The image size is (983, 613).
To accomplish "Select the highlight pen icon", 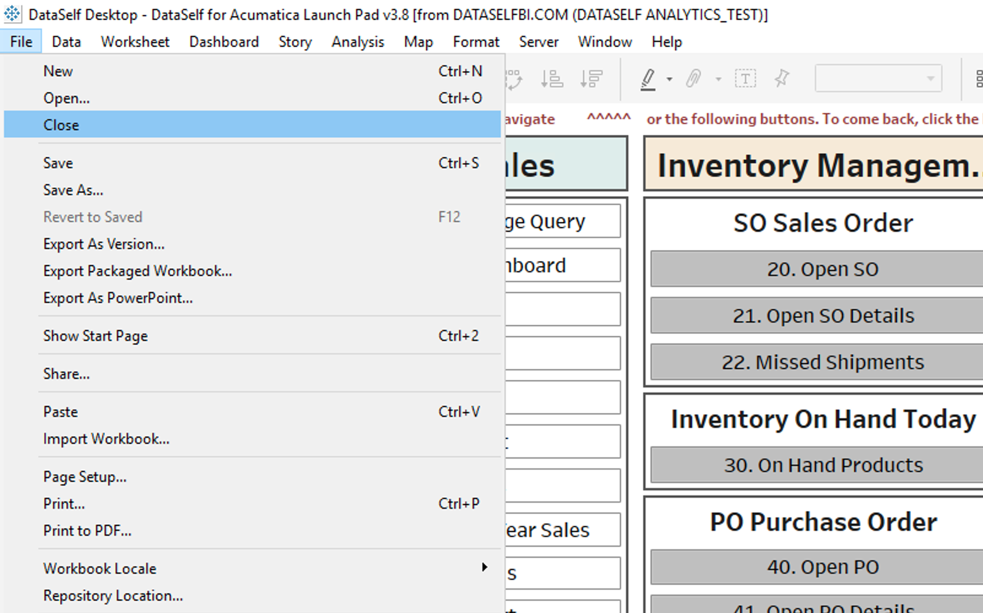I will pos(648,78).
